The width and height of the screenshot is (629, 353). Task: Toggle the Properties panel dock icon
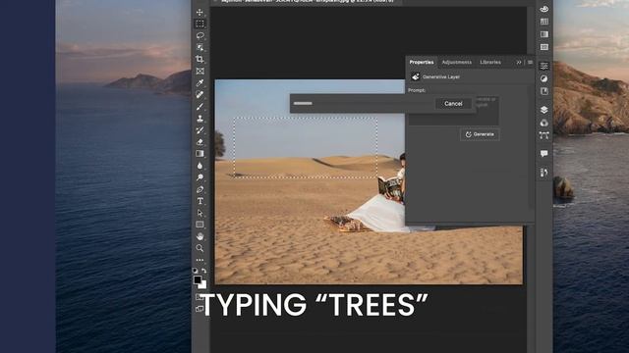[x=543, y=66]
